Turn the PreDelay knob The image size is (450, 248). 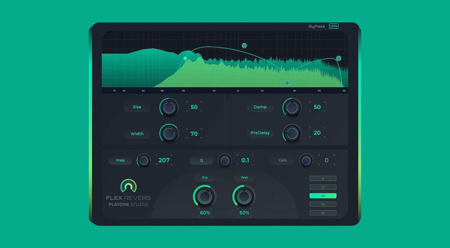tap(292, 133)
